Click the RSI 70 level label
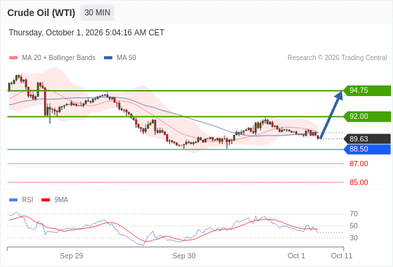This screenshot has height=267, width=393. pos(354,214)
